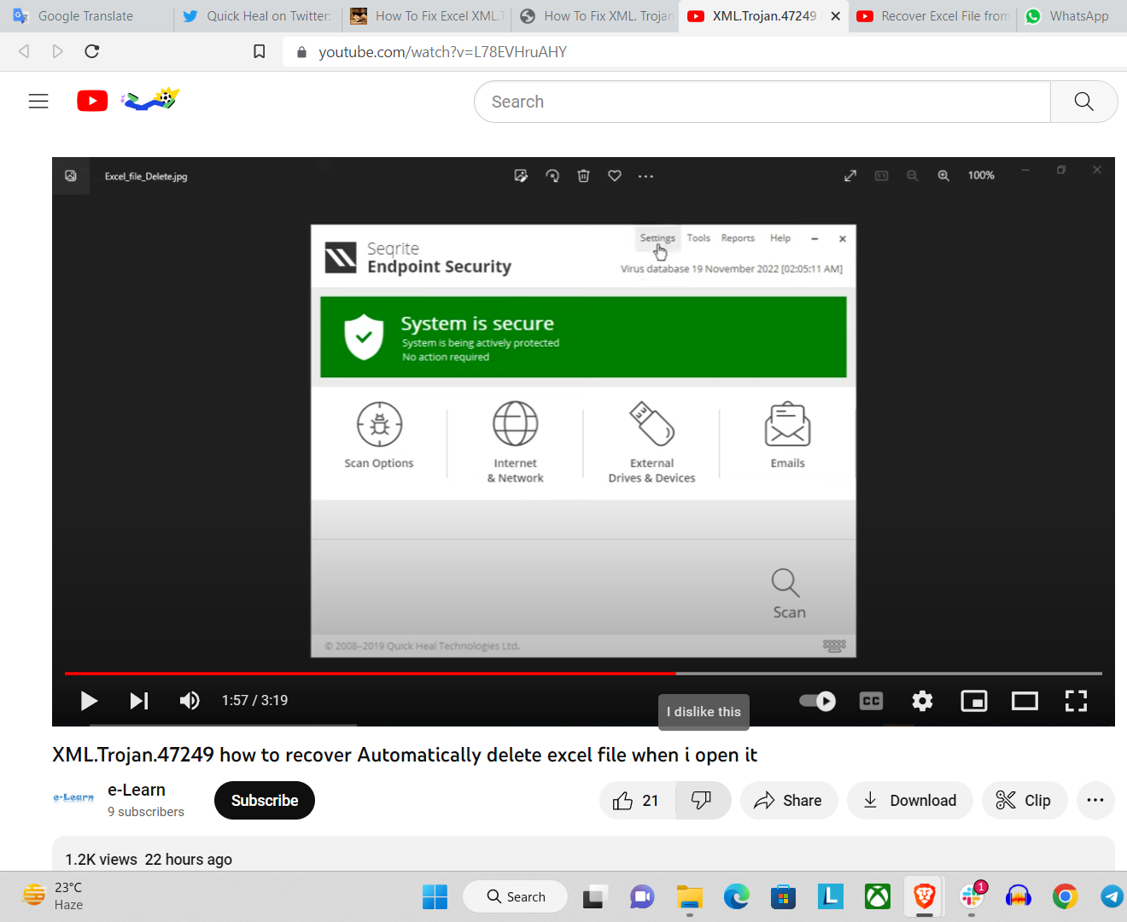Click the Share button
This screenshot has height=922, width=1127.
pyautogui.click(x=788, y=801)
